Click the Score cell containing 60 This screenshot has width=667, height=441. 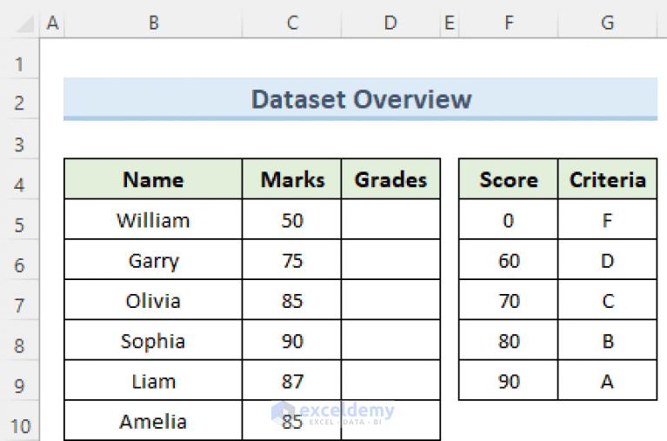point(509,260)
